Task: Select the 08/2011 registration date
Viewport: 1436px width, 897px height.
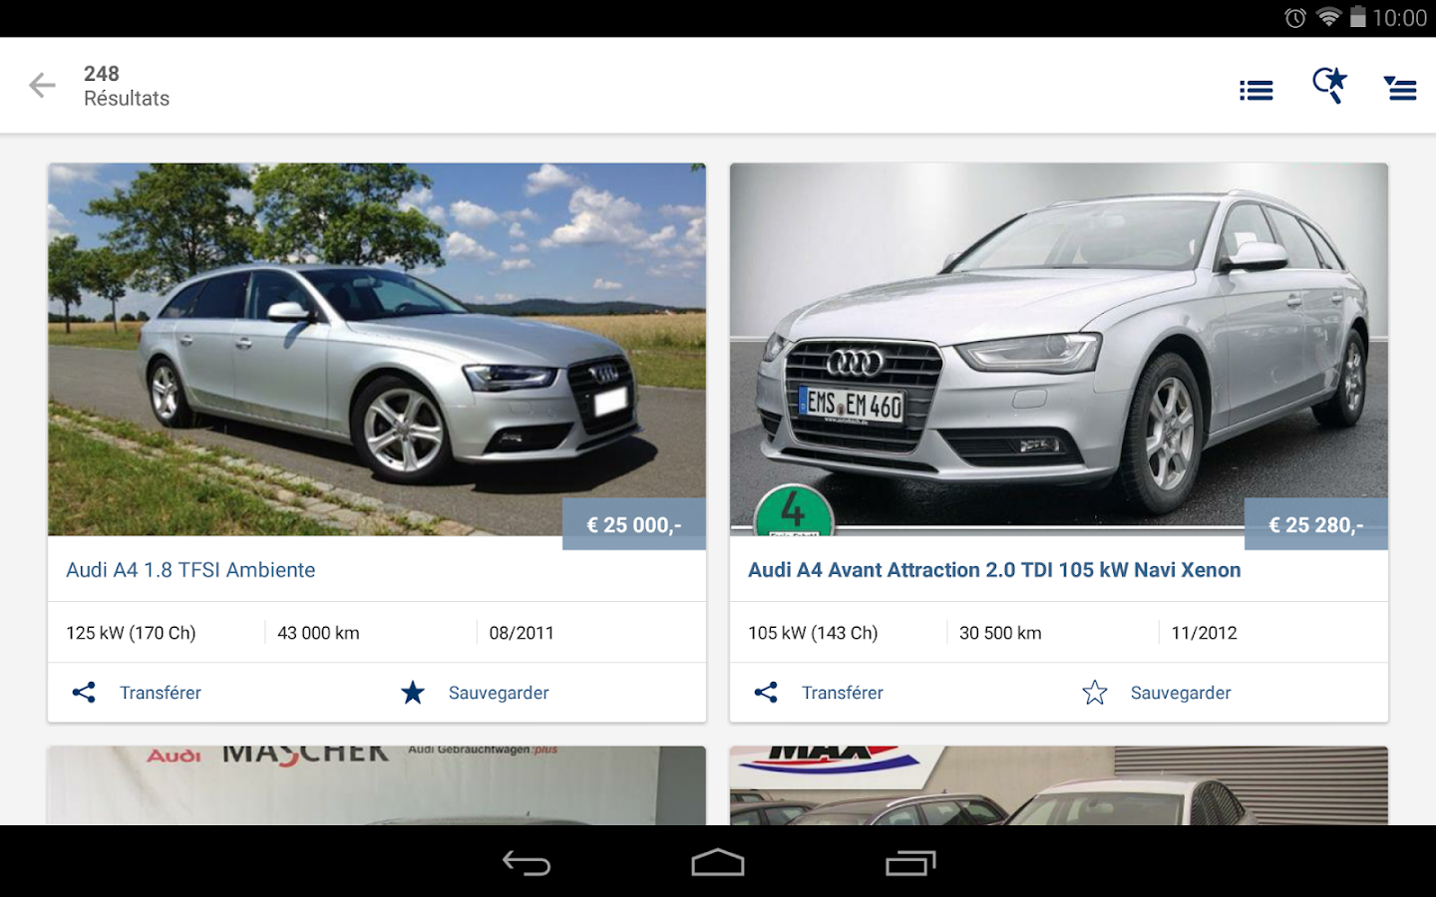Action: [522, 633]
